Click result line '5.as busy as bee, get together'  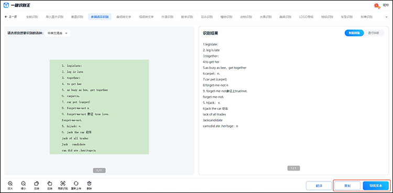225,67
